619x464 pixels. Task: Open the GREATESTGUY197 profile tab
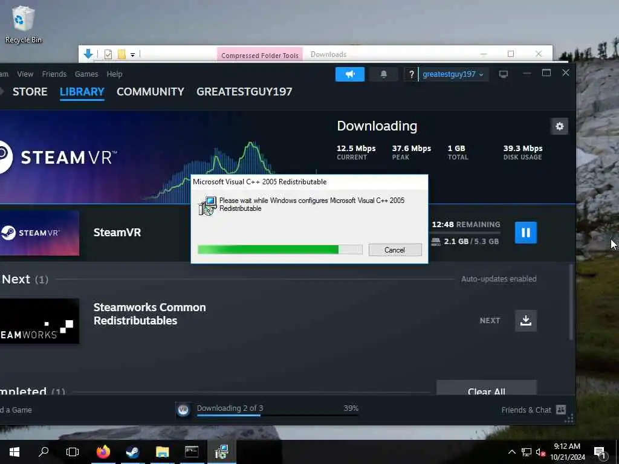tap(244, 92)
